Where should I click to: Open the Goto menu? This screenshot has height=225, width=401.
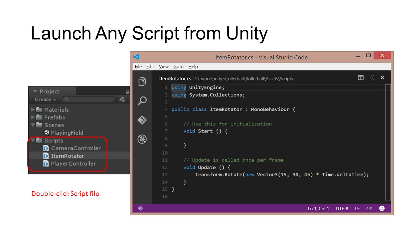[179, 67]
